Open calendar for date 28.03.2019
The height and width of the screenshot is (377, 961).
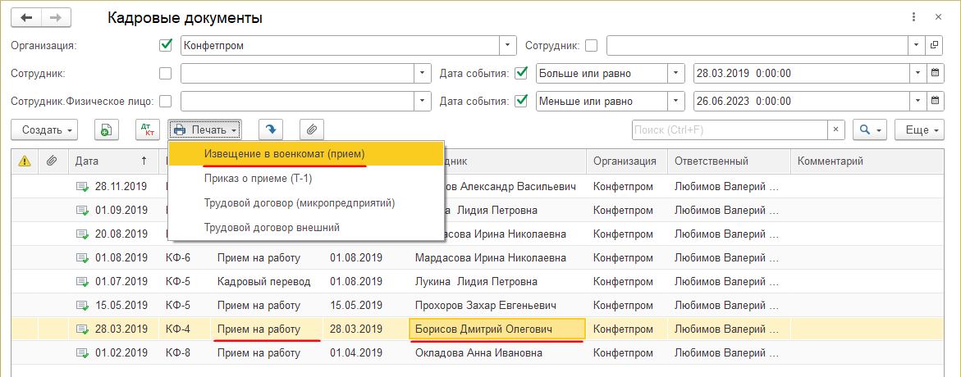[936, 74]
